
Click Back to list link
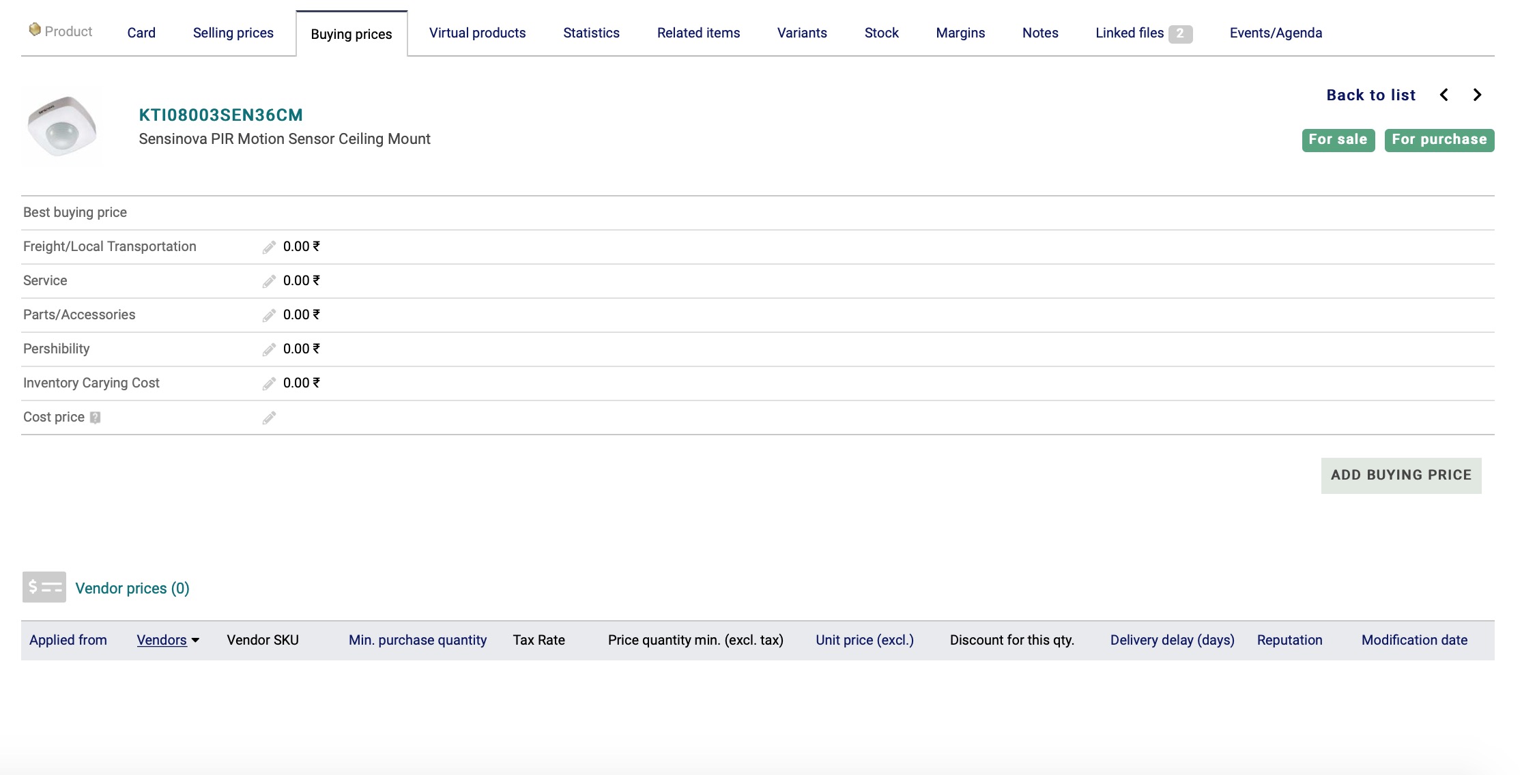1371,95
